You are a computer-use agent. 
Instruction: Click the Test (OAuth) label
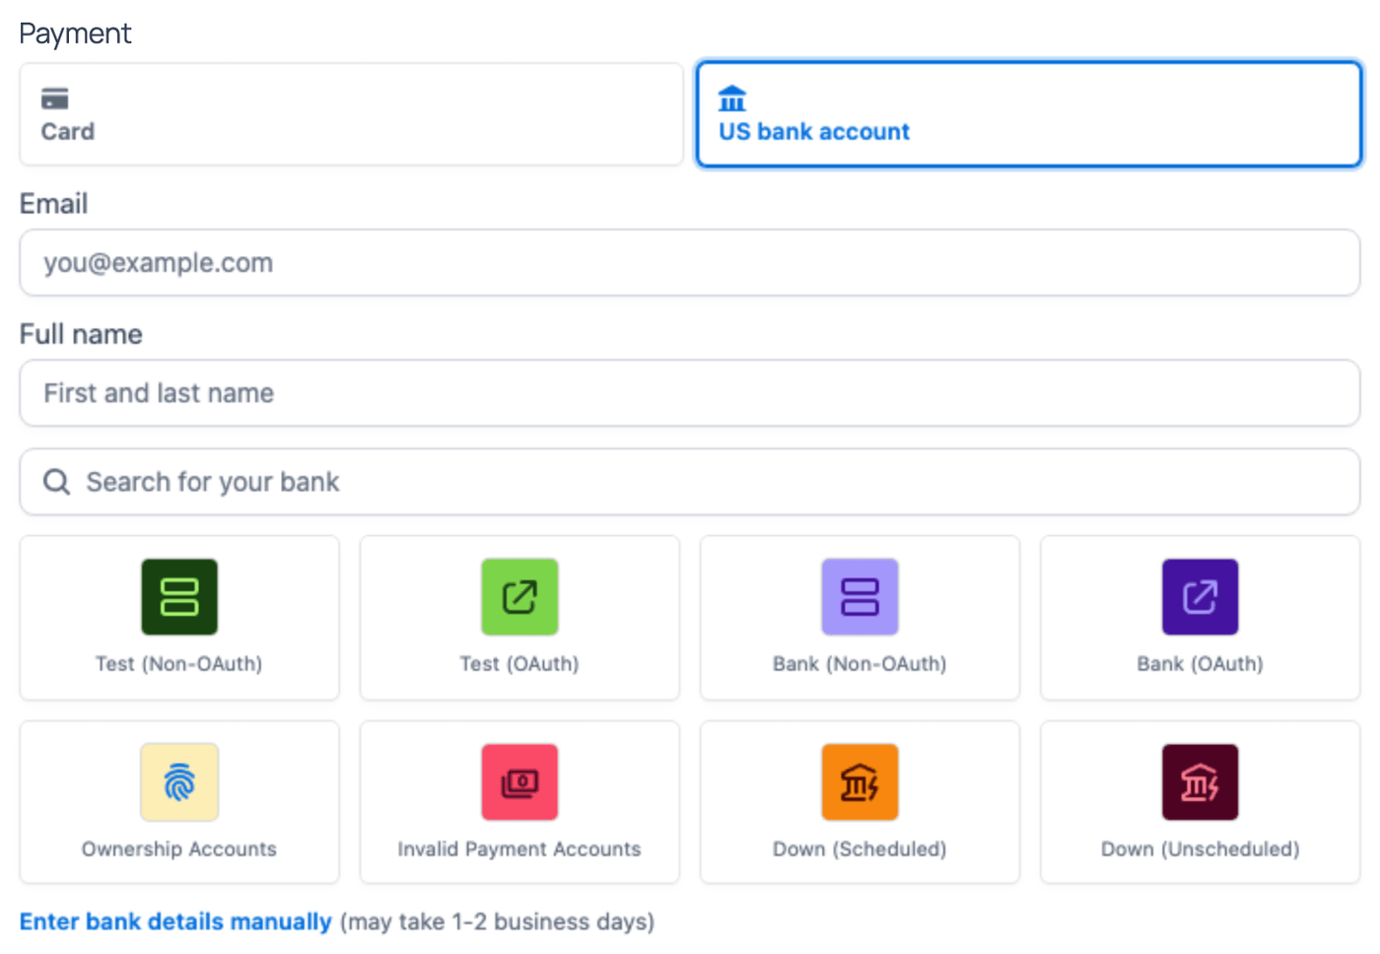[x=519, y=664]
